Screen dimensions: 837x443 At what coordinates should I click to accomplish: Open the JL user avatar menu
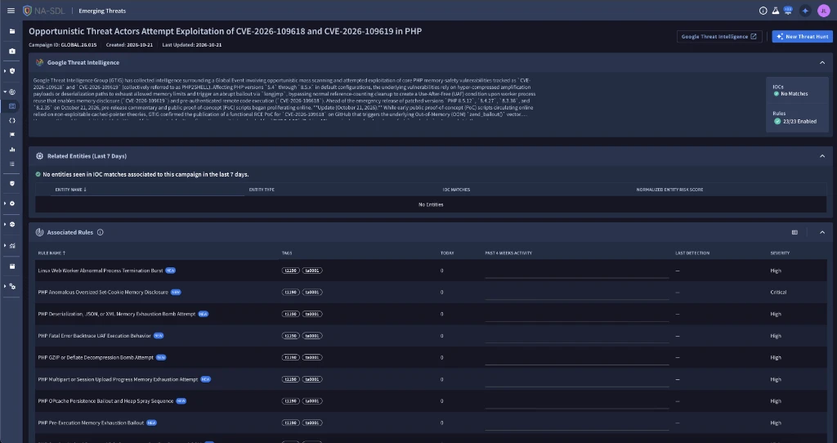(x=824, y=11)
